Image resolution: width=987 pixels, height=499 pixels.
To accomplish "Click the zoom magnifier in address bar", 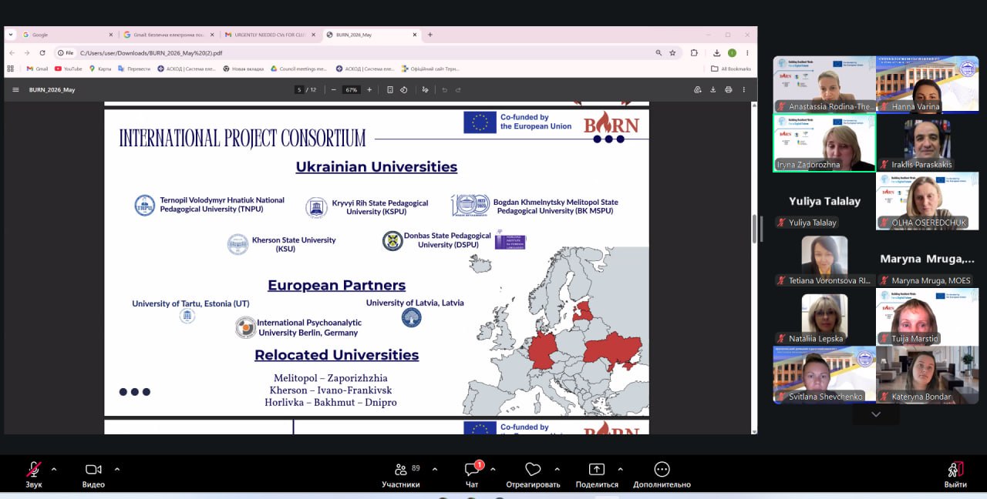I will pyautogui.click(x=659, y=53).
